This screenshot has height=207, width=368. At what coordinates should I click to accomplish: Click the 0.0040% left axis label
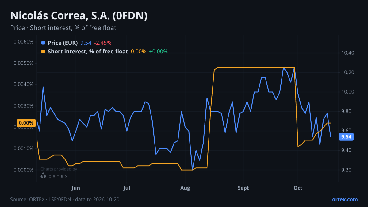pos(24,84)
